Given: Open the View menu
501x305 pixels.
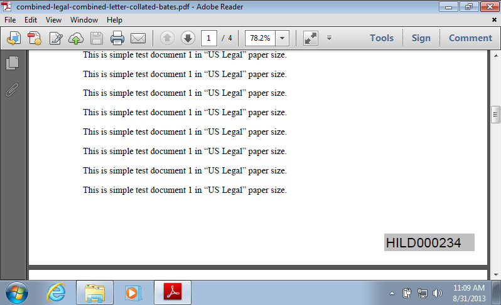Looking at the screenshot, I should pos(53,20).
